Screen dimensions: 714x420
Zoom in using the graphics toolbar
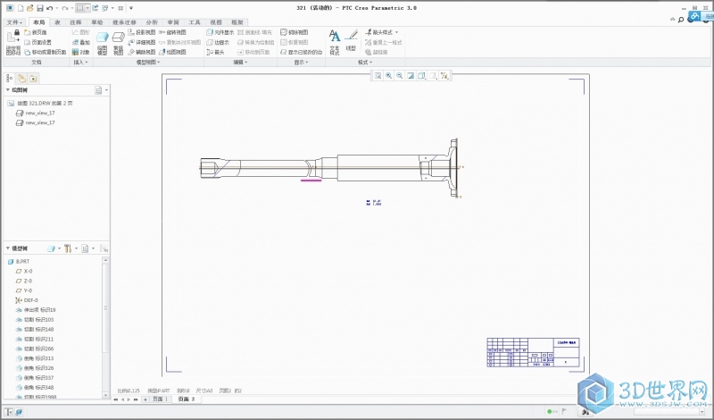click(x=388, y=76)
